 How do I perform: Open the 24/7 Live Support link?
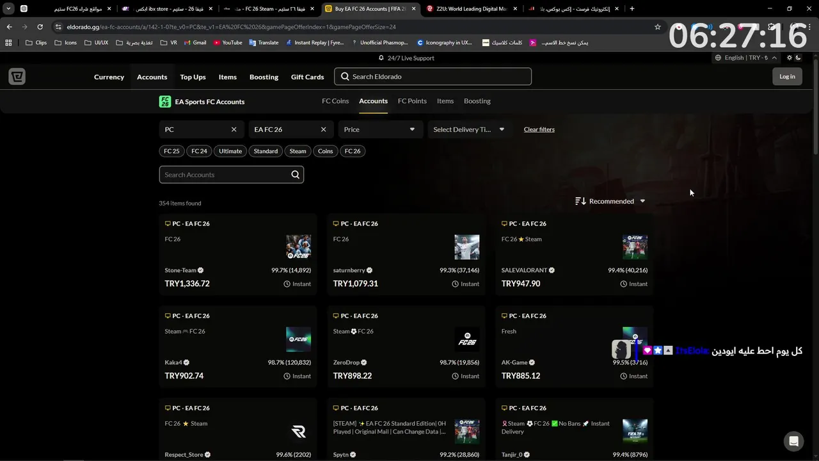tap(406, 58)
